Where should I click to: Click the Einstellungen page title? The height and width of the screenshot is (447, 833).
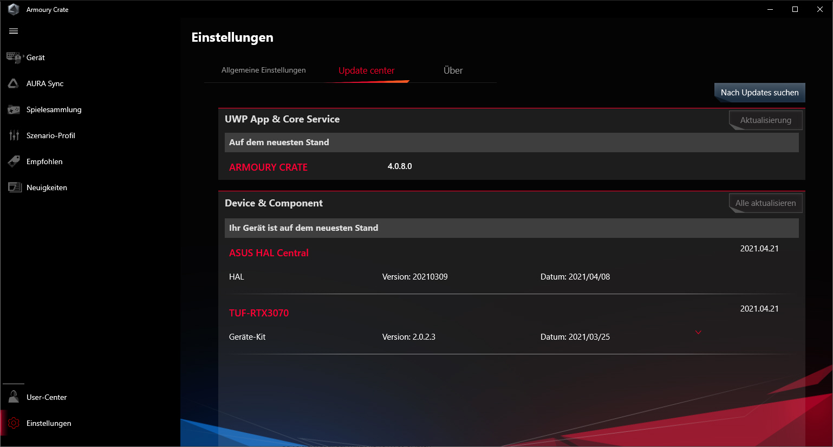click(232, 37)
